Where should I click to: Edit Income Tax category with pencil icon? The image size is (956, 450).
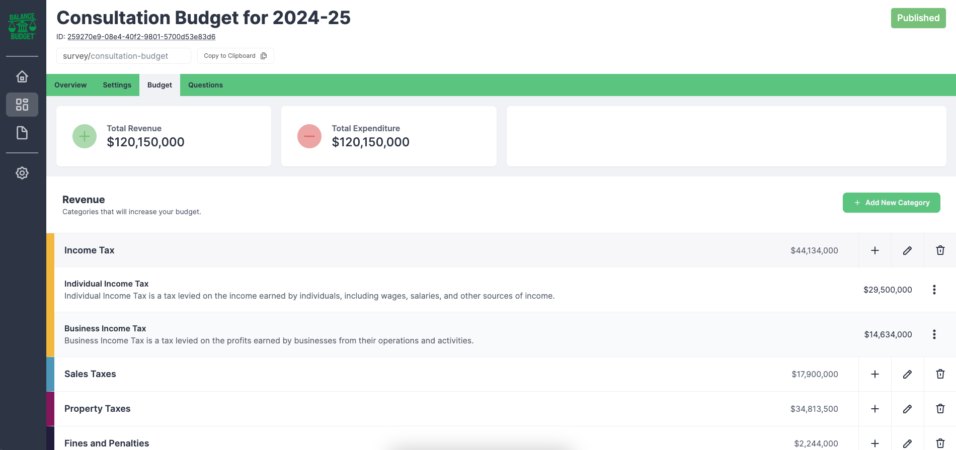[x=908, y=250]
